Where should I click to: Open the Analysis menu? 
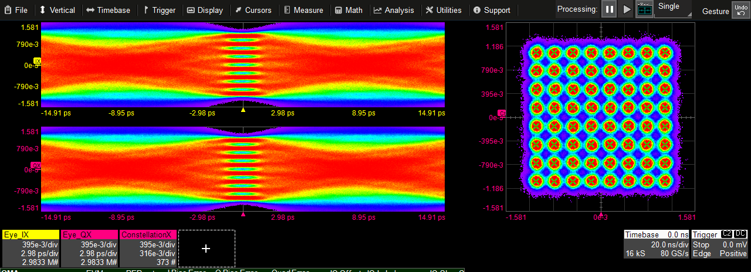click(x=394, y=10)
